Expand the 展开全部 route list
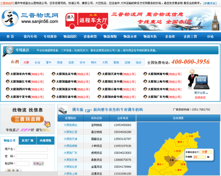 pyautogui.click(x=201, y=93)
